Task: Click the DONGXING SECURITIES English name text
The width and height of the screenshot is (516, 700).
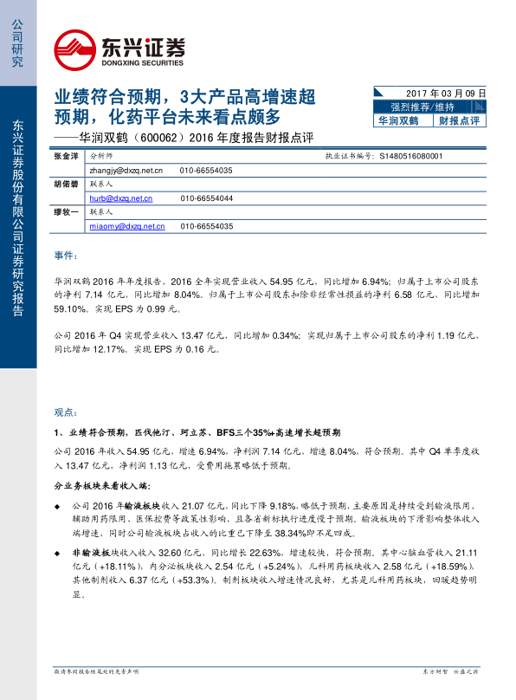Action: [x=142, y=63]
